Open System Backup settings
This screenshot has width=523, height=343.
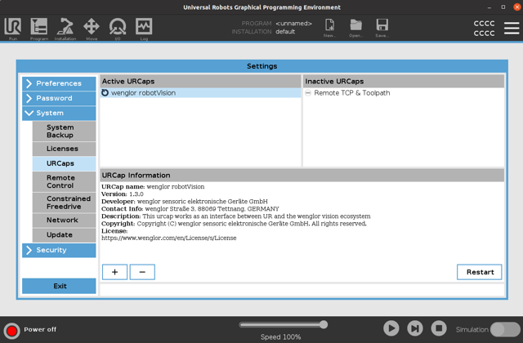(64, 131)
